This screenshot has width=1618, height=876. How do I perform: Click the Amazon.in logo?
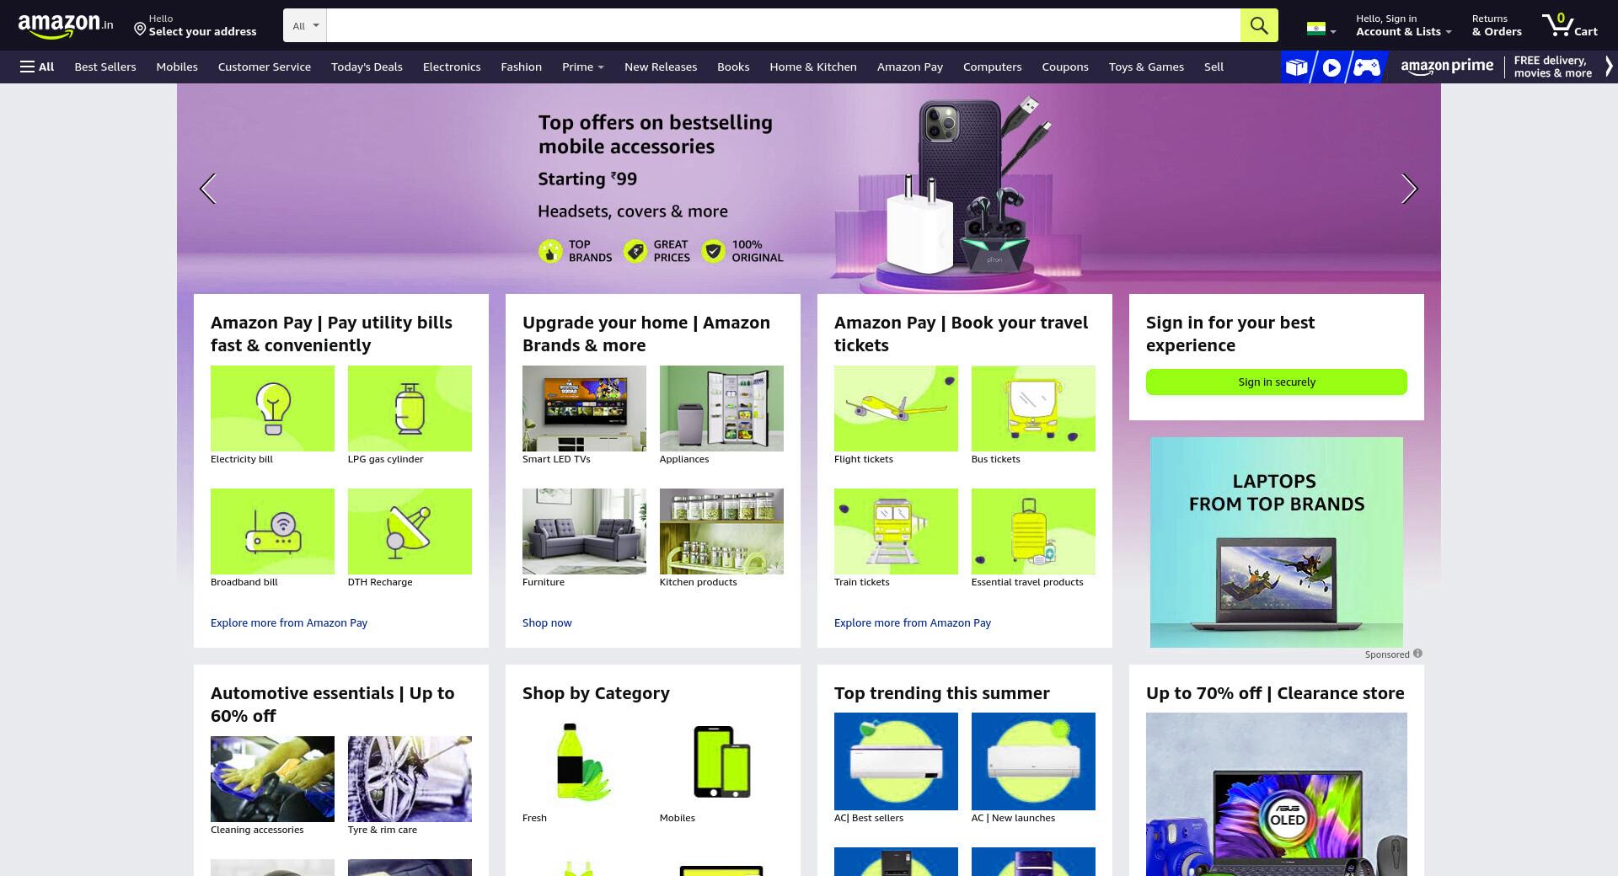(x=66, y=25)
